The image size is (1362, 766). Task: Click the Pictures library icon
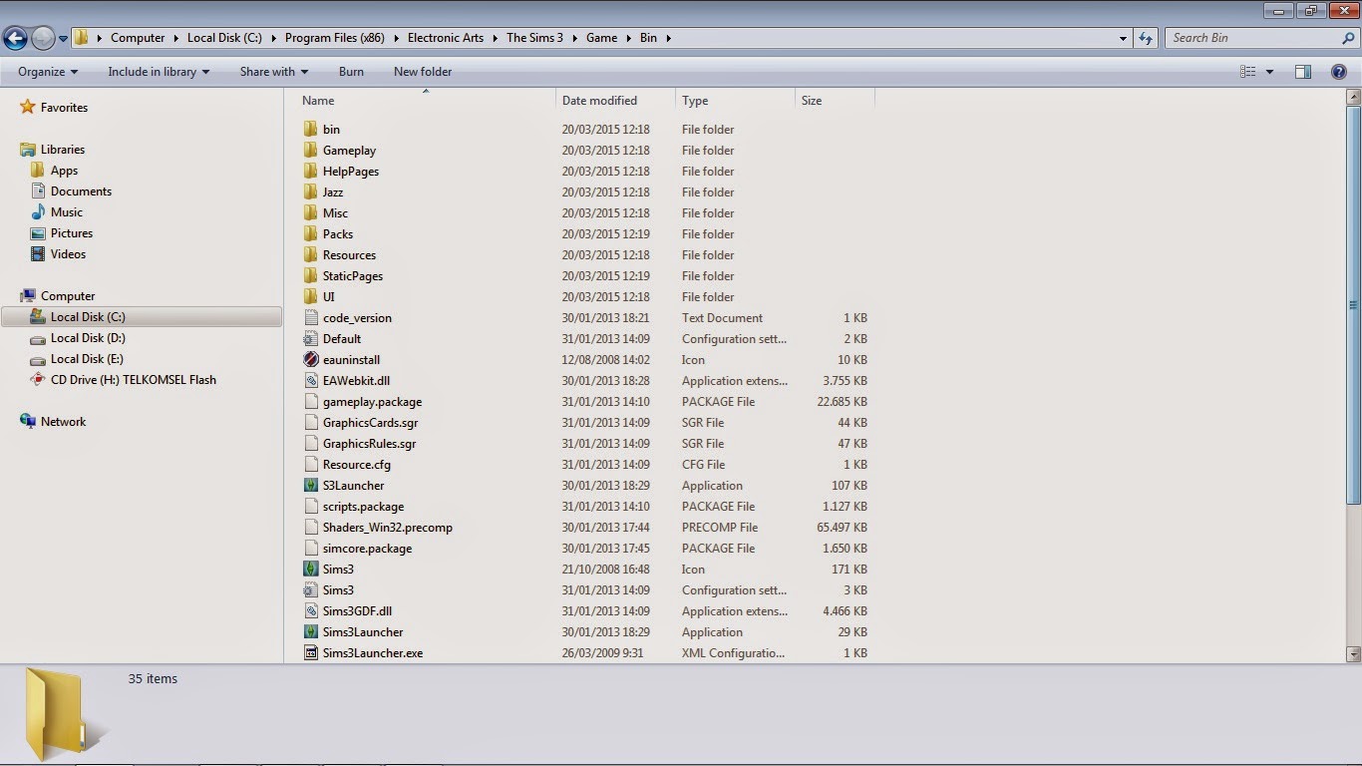click(38, 233)
